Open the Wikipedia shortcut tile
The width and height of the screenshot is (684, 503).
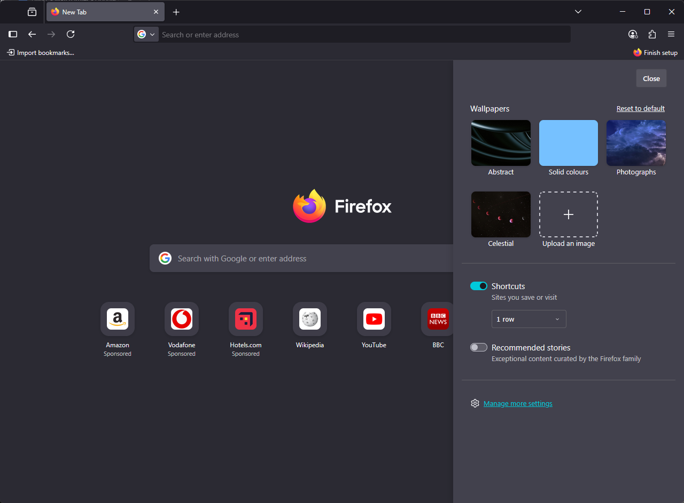coord(309,320)
